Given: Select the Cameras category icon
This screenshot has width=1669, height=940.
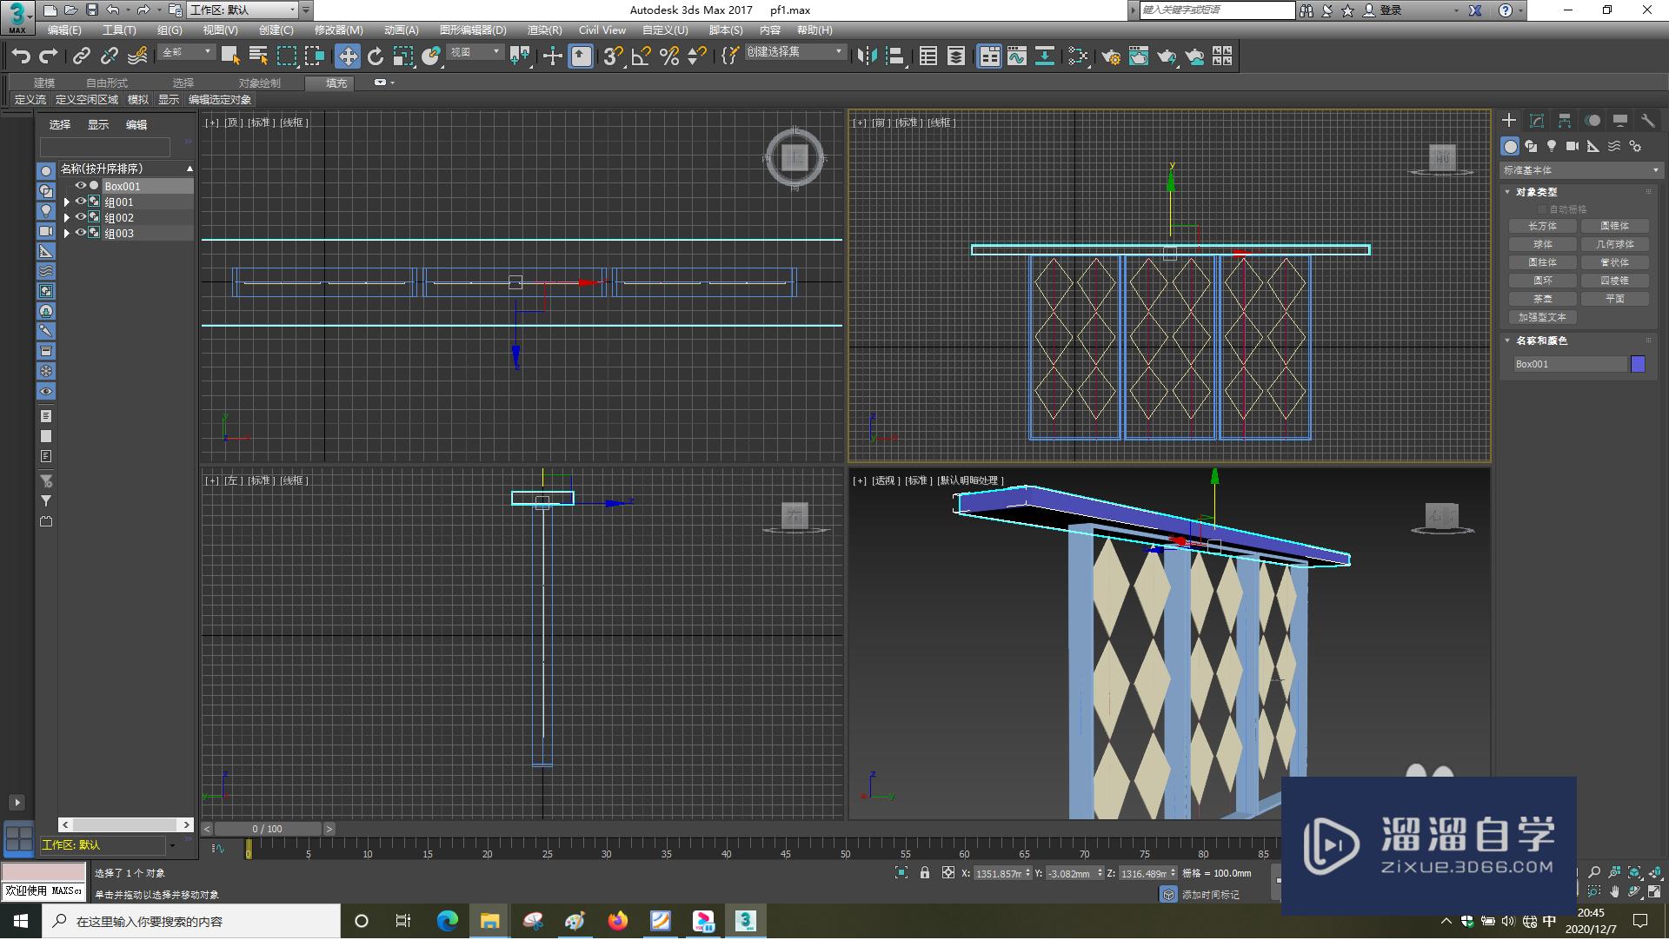Looking at the screenshot, I should [1573, 146].
